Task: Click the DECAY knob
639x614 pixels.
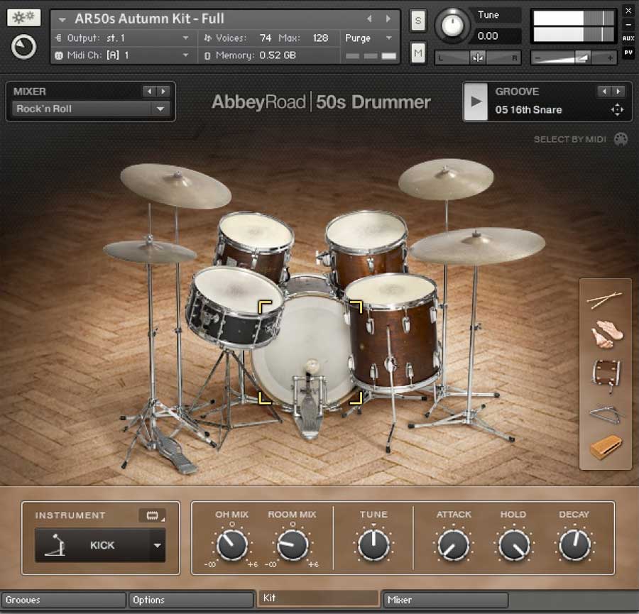Action: point(574,545)
